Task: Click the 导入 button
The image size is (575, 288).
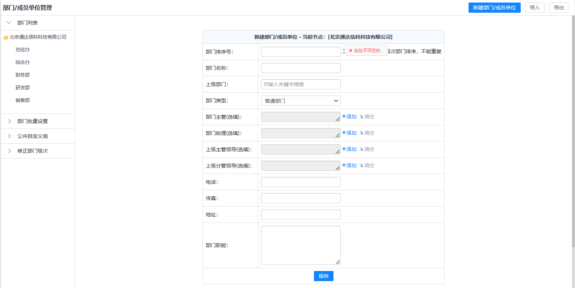Action: pos(534,8)
